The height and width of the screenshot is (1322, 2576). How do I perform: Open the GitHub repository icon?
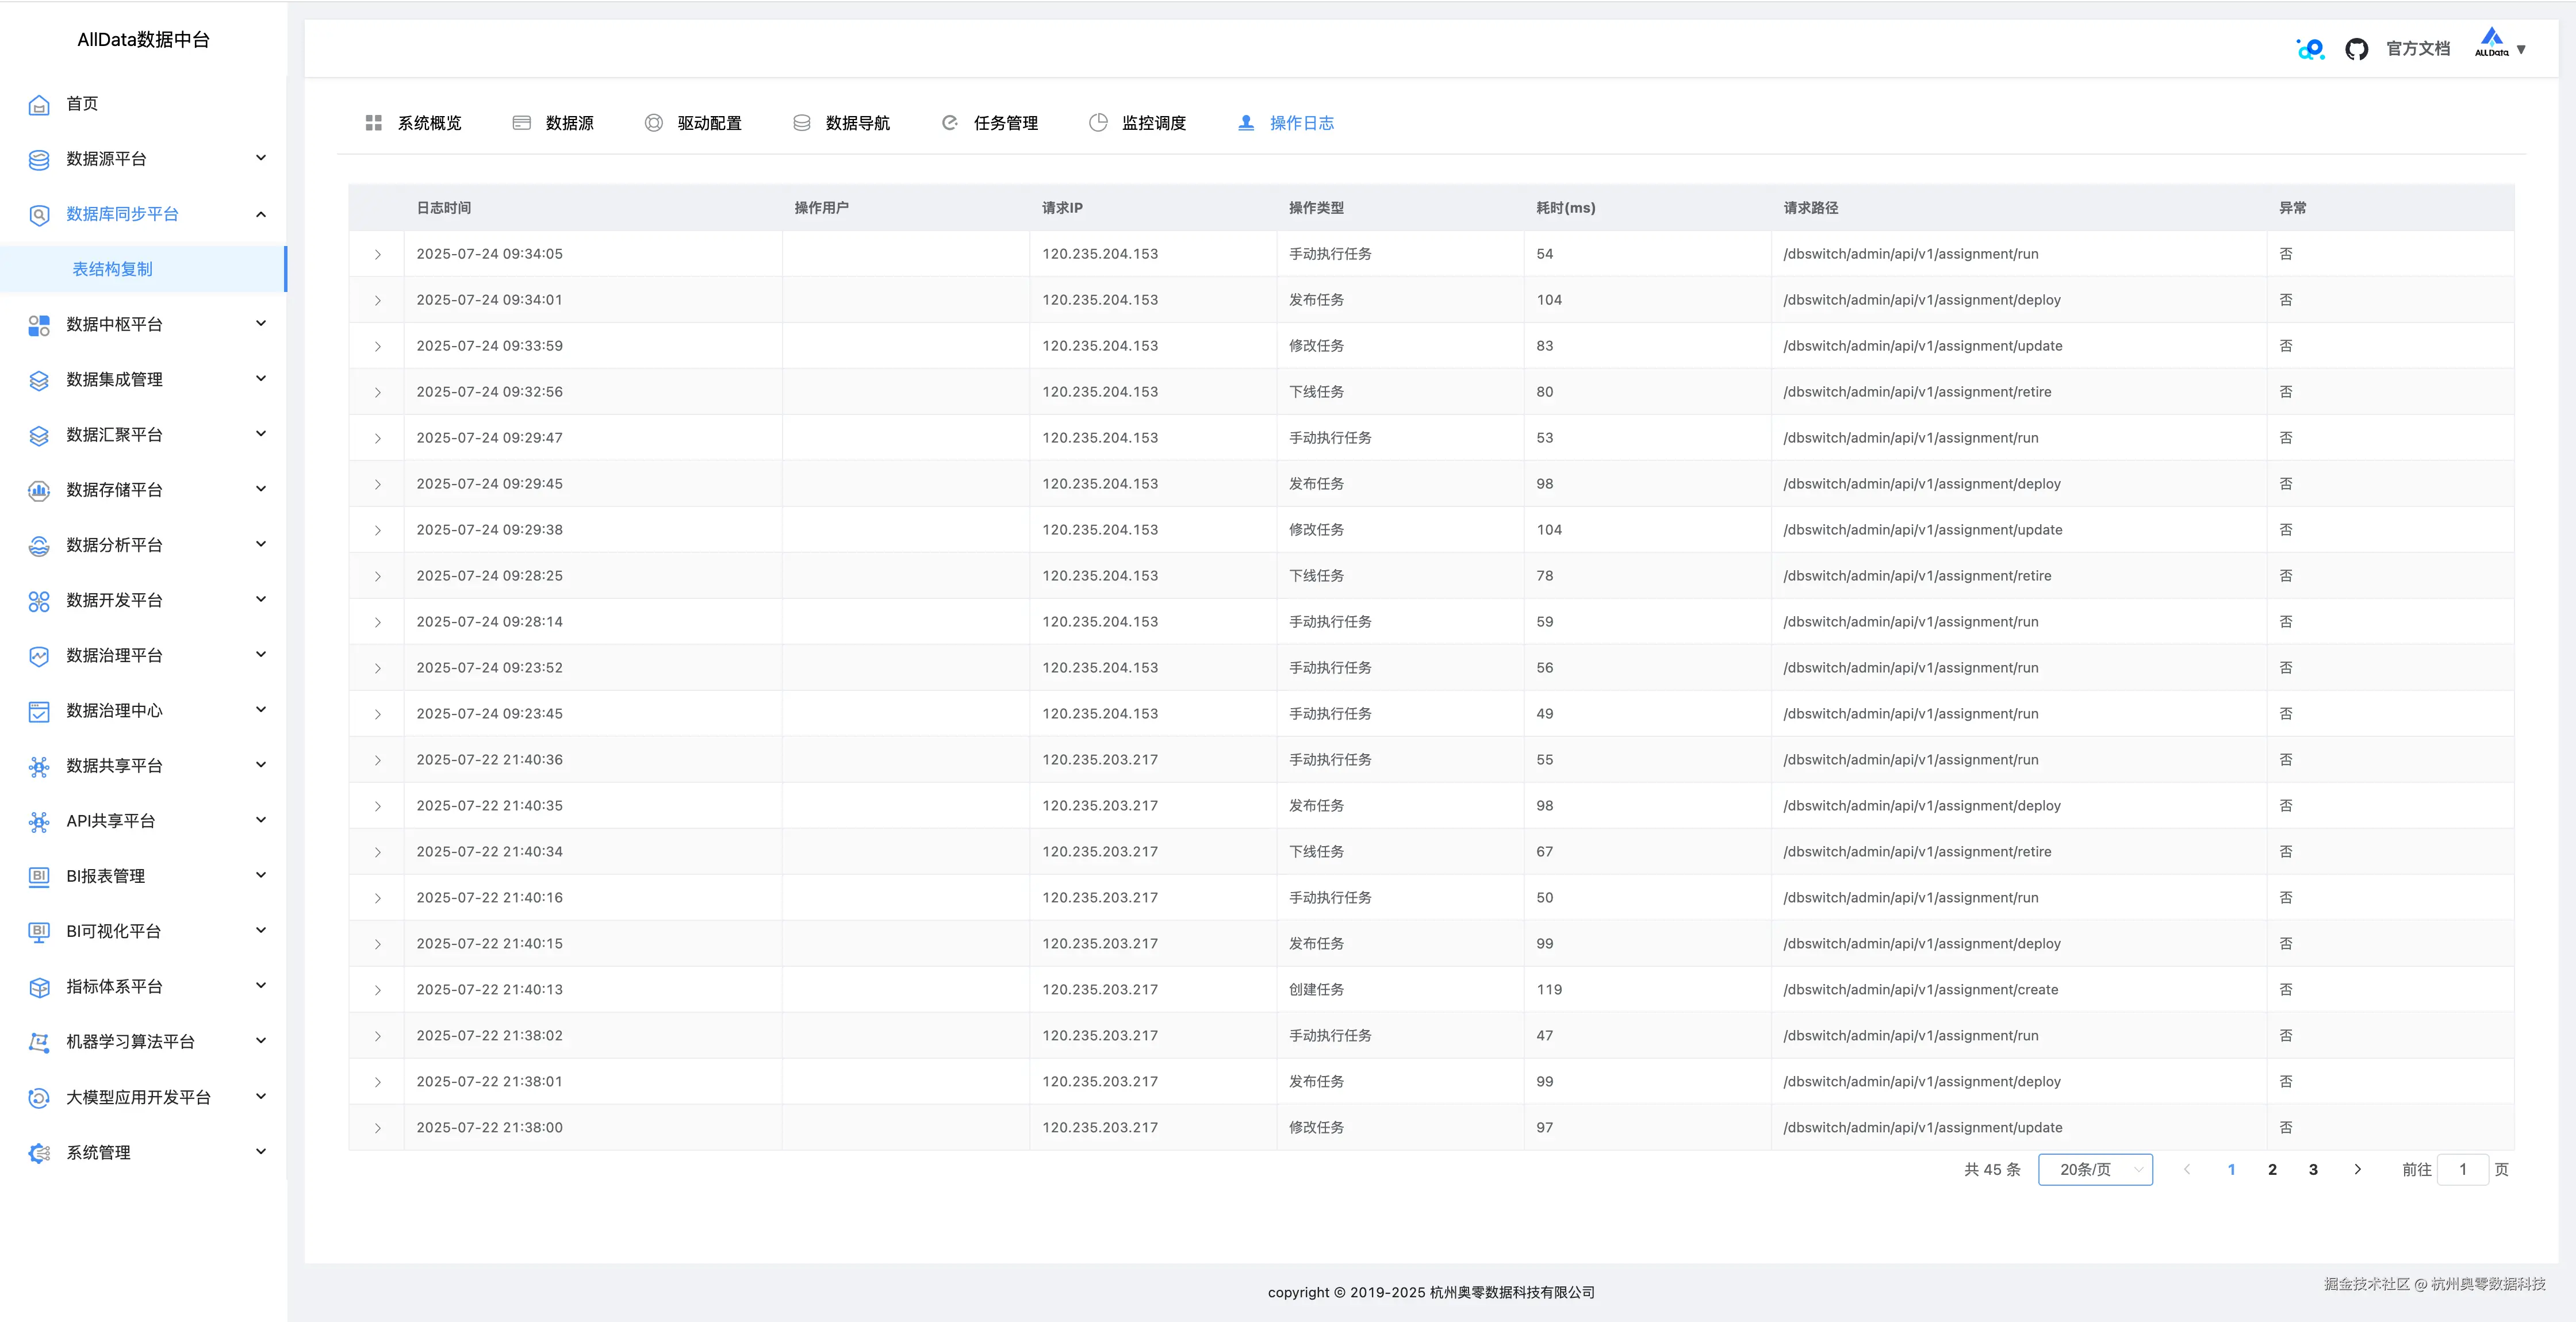(2356, 49)
